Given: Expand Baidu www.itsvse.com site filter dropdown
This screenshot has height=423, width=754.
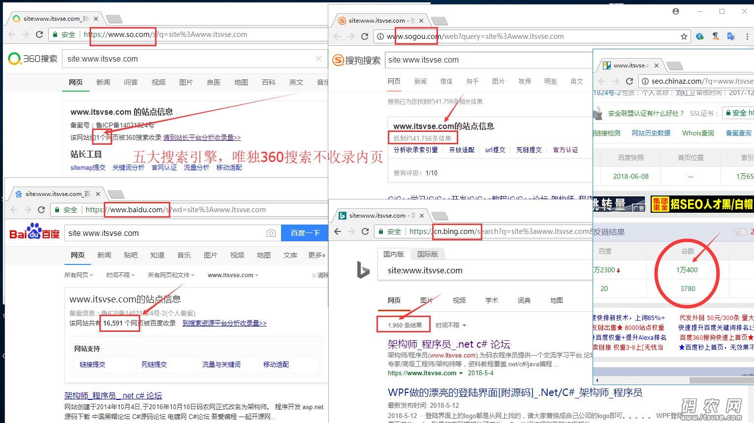Looking at the screenshot, I should (233, 275).
